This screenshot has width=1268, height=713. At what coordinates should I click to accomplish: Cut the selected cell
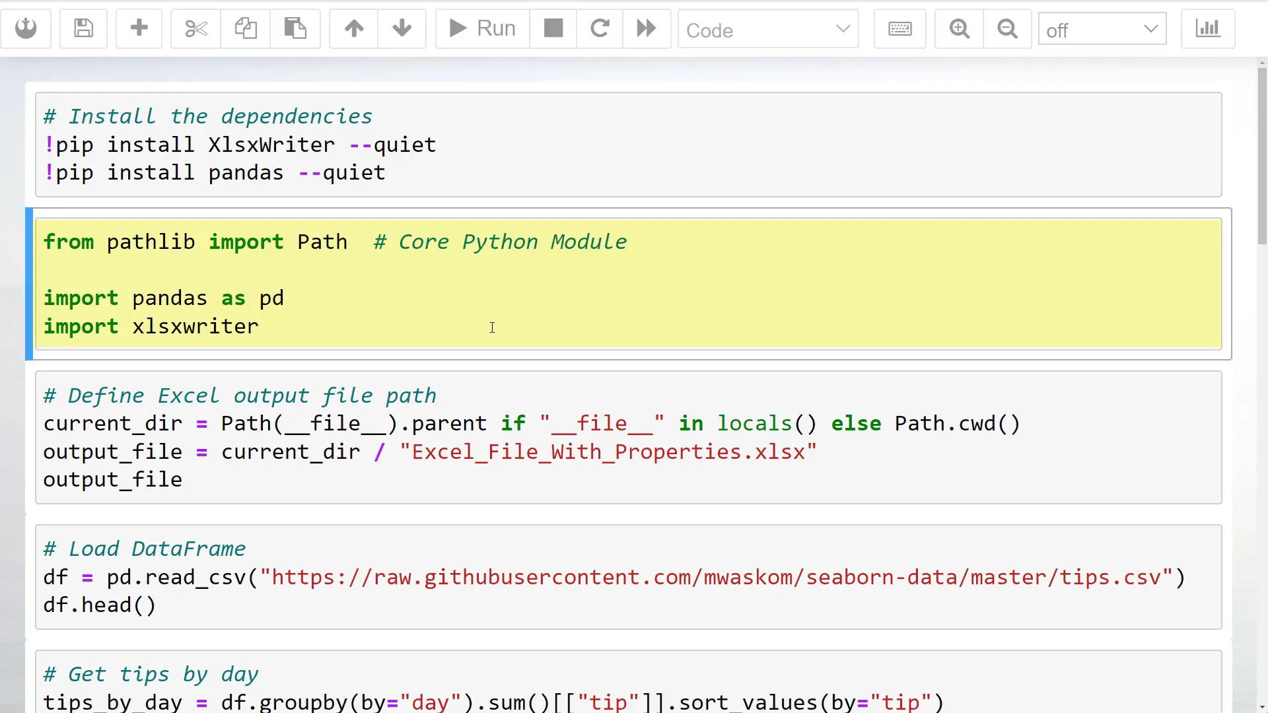click(x=195, y=28)
